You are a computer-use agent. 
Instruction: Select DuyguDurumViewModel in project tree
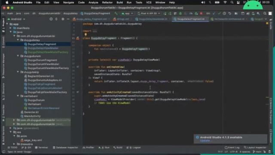pyautogui.click(x=43, y=64)
